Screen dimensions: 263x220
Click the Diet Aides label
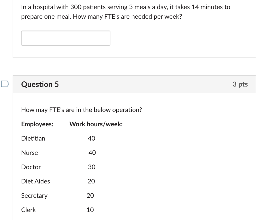pyautogui.click(x=35, y=181)
